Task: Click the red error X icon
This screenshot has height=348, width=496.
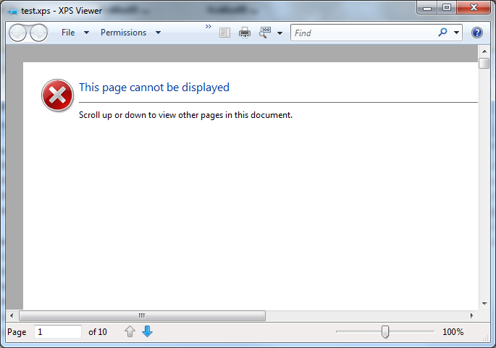Action: (x=57, y=95)
